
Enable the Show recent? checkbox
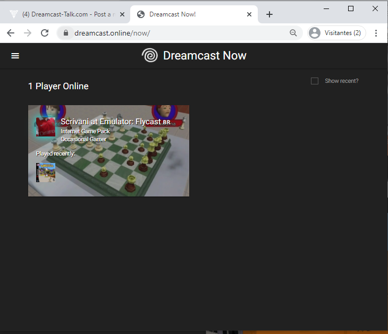(x=315, y=81)
